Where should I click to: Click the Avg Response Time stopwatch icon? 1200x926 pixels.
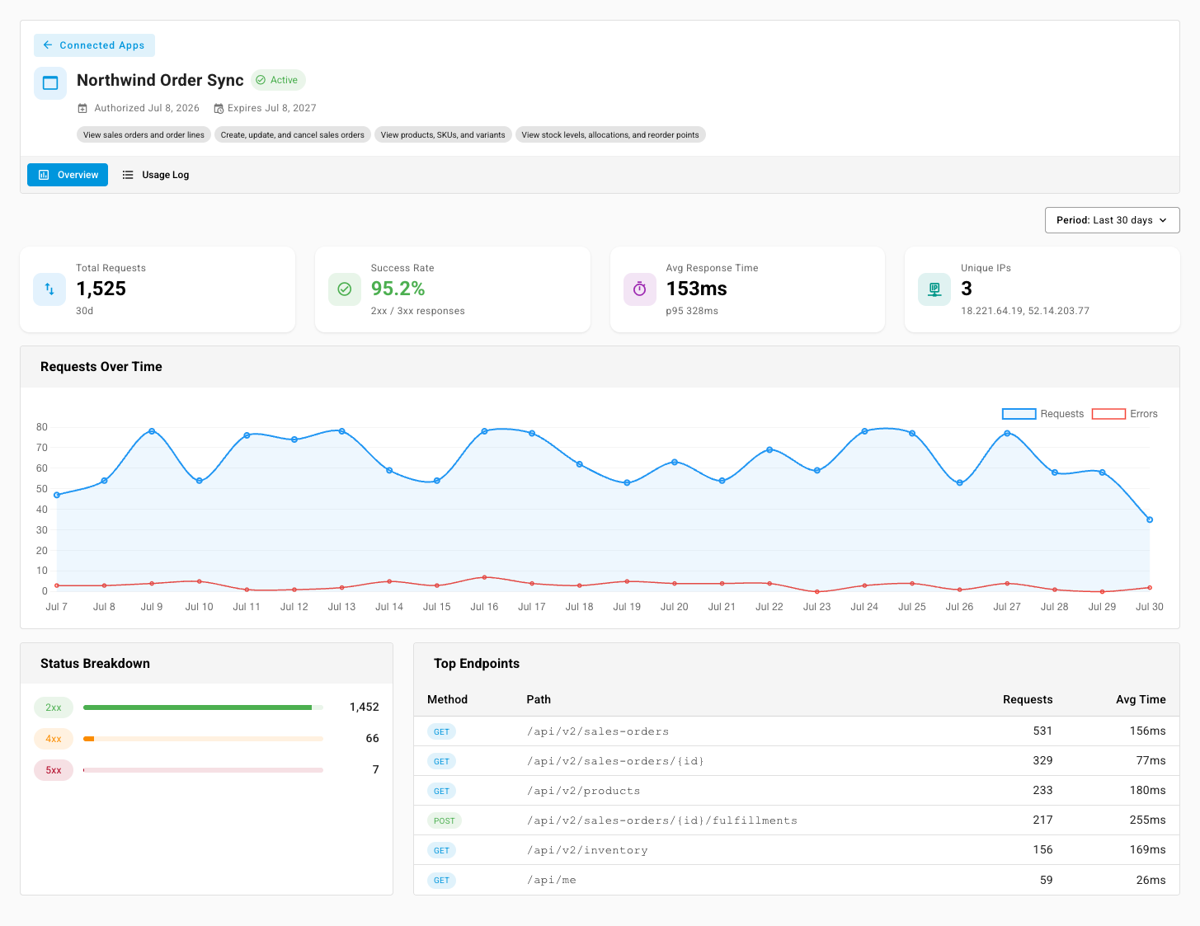click(x=639, y=289)
